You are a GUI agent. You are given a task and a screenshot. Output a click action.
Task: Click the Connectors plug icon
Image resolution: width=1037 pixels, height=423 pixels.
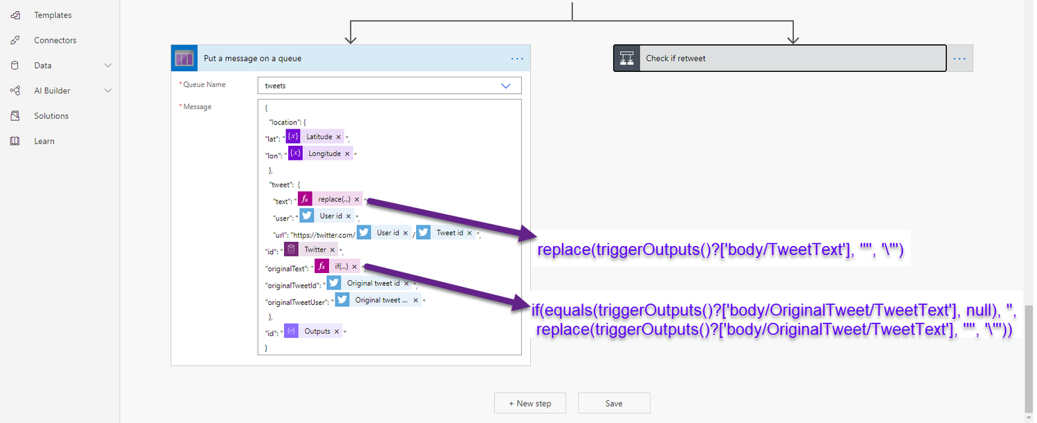(x=15, y=40)
